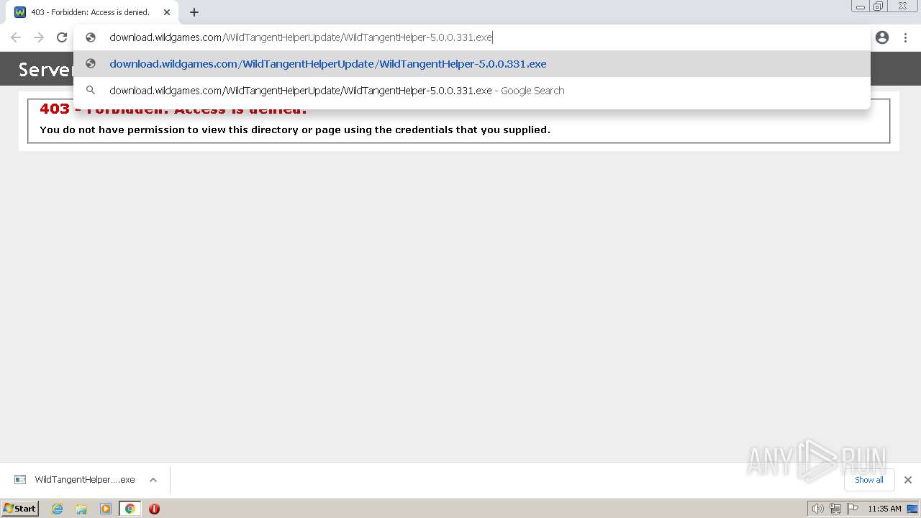The image size is (921, 518).
Task: Expand download item options chevron
Action: [x=153, y=480]
